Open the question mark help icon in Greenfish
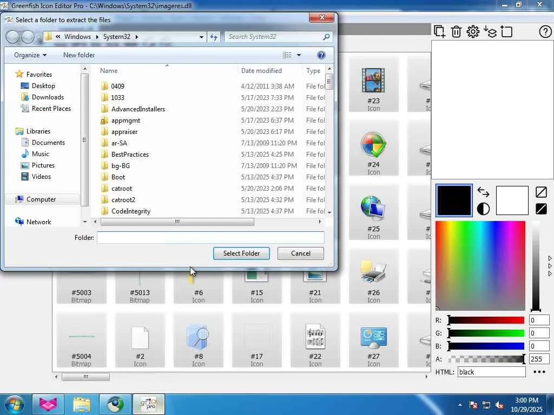 coord(545,32)
